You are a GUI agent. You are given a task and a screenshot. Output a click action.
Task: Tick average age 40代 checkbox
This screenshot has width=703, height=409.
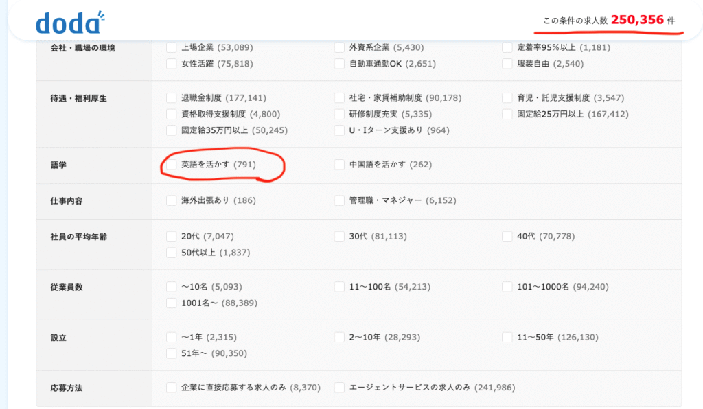[507, 236]
